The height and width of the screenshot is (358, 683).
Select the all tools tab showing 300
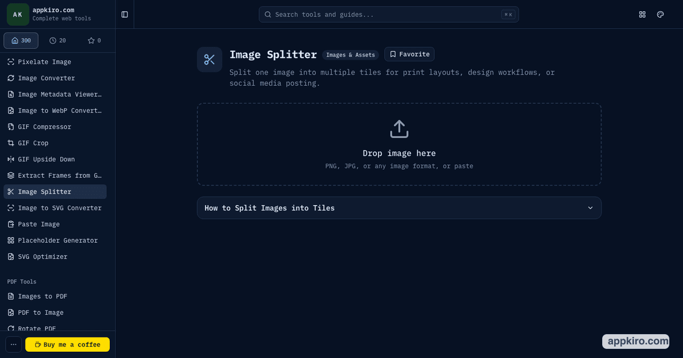point(21,40)
